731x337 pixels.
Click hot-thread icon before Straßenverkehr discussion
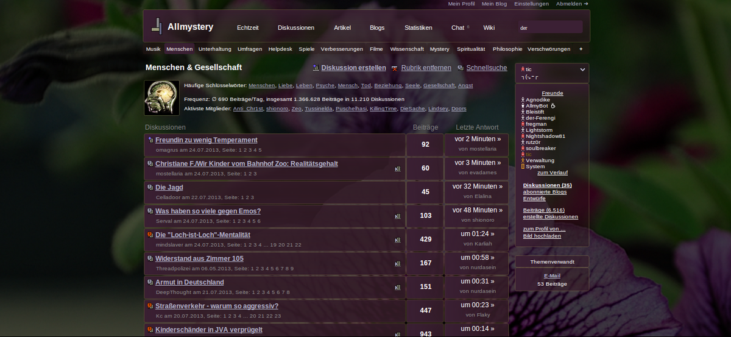click(x=150, y=306)
